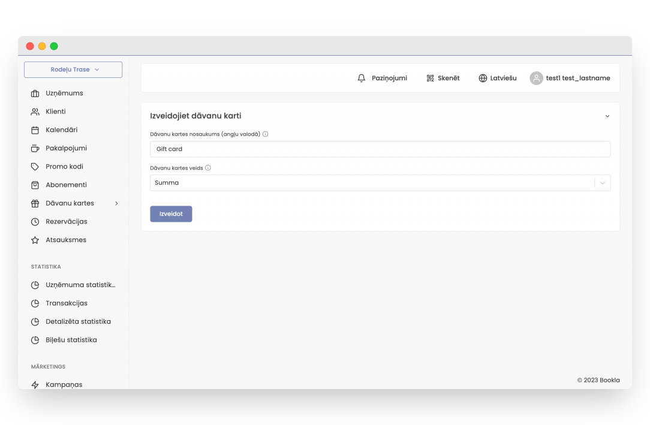Click the bell icon for Paziņojumi
This screenshot has height=425, width=650.
(361, 79)
